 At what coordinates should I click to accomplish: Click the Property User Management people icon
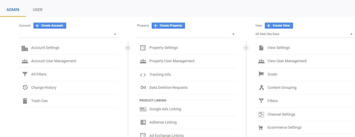tap(143, 61)
